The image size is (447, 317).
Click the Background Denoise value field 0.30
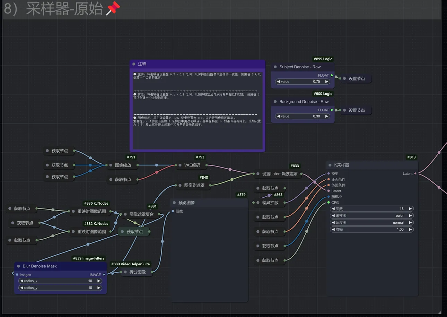[303, 116]
